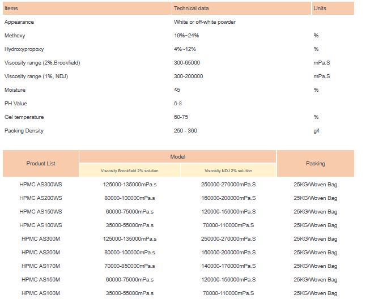Click the "Units" column header
The height and width of the screenshot is (303, 370).
[x=320, y=8]
